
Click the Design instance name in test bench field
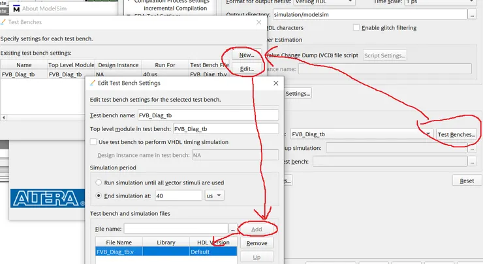(236, 155)
